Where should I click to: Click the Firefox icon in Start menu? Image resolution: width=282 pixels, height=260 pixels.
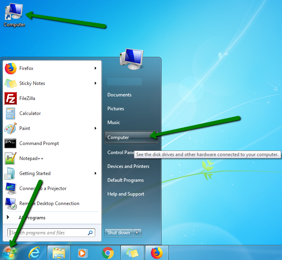(11, 68)
